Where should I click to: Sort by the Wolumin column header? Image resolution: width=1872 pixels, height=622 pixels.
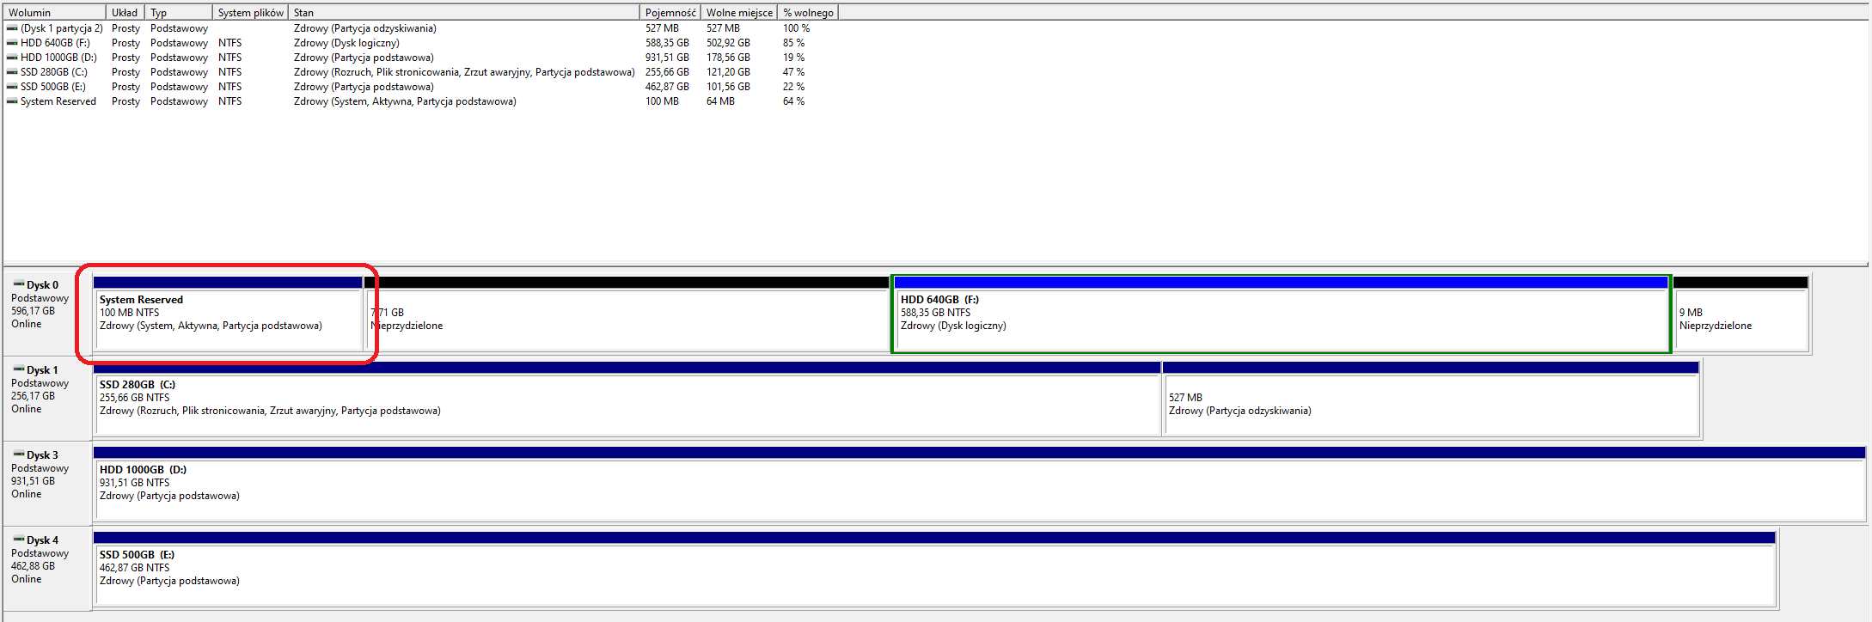(55, 13)
